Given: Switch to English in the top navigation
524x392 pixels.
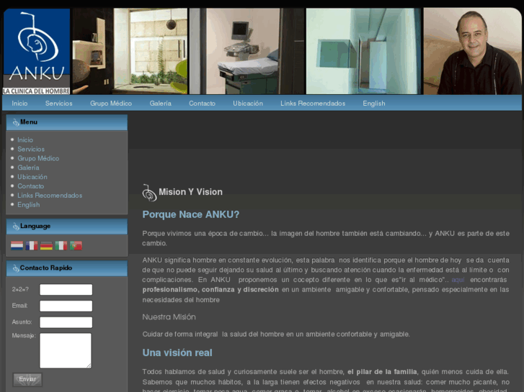Looking at the screenshot, I should point(374,104).
